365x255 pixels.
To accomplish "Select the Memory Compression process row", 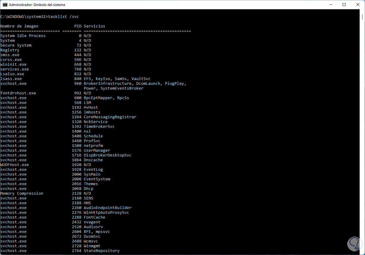I will 21,193.
